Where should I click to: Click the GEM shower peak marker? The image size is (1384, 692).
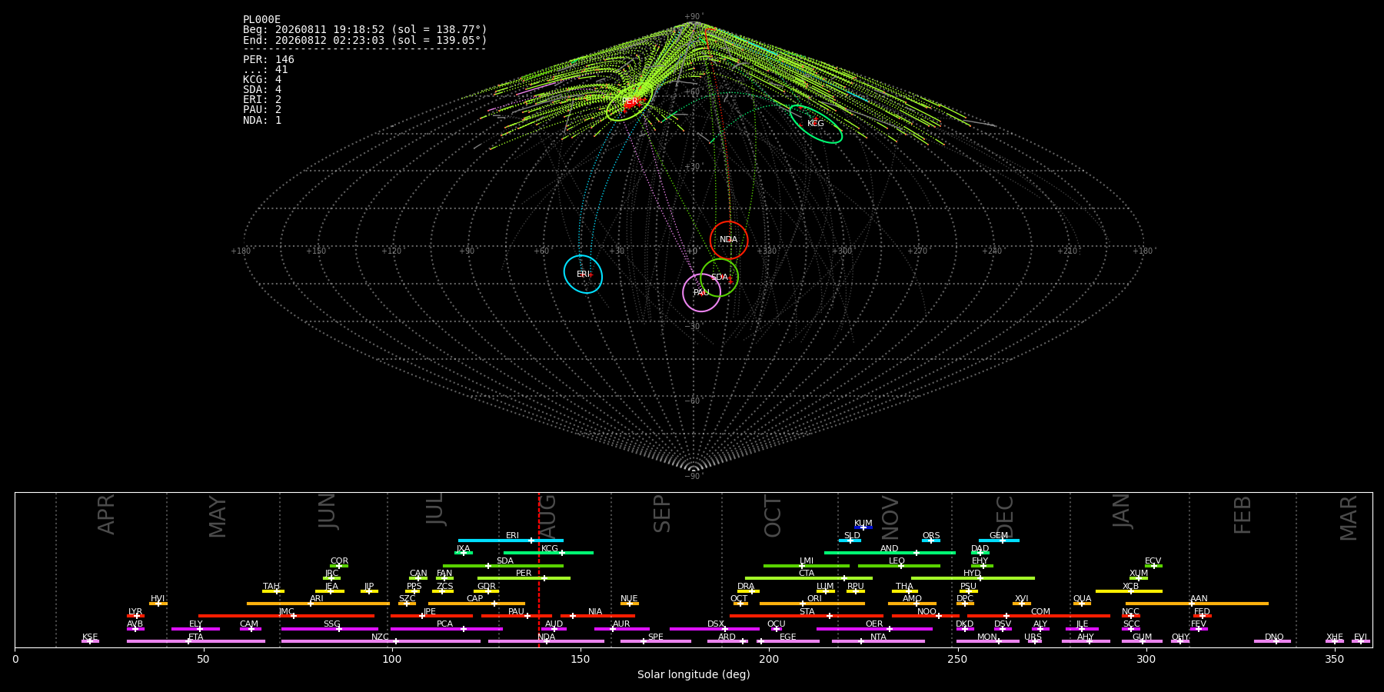(1002, 541)
